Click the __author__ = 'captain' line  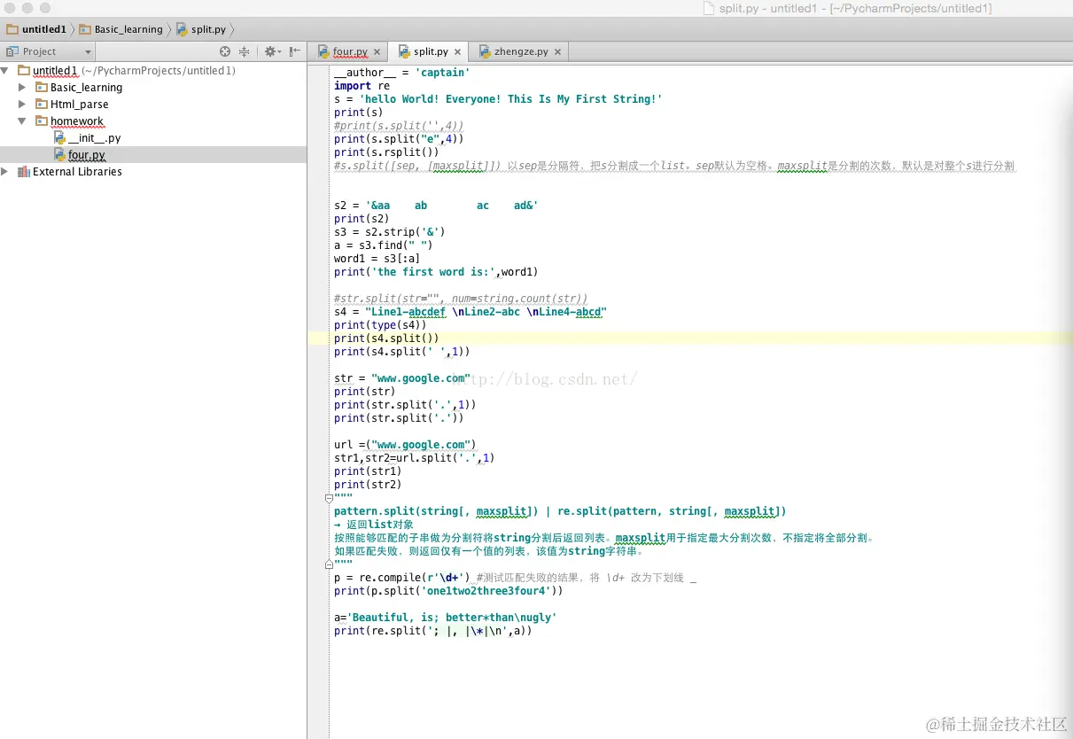point(401,73)
